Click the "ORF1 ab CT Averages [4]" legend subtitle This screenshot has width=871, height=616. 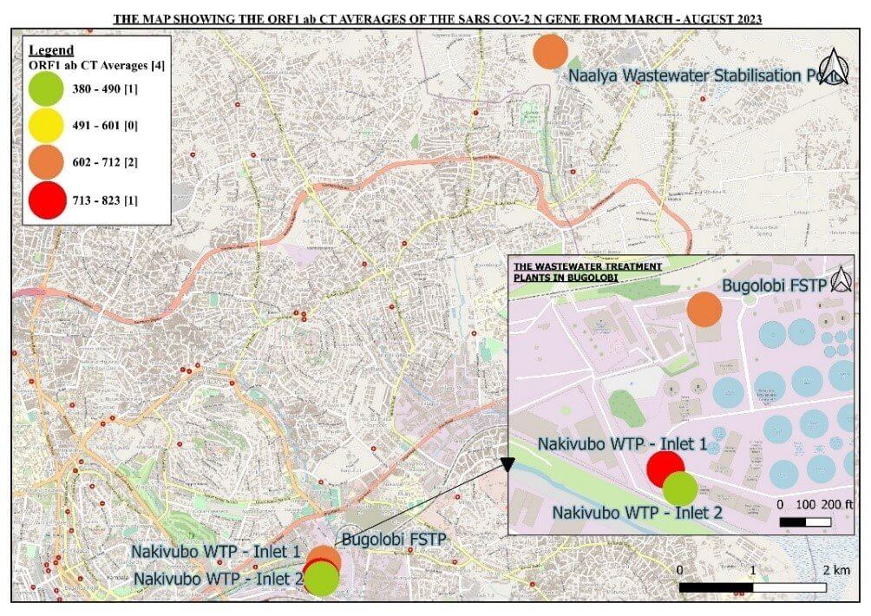pyautogui.click(x=96, y=65)
